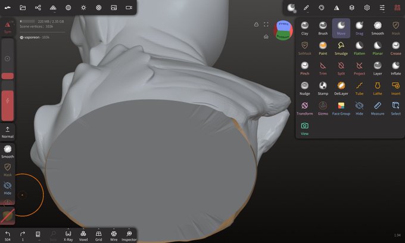Open the Transform tool

[304, 108]
